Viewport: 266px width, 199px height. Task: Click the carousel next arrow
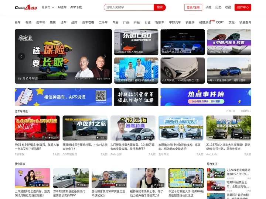point(105,56)
